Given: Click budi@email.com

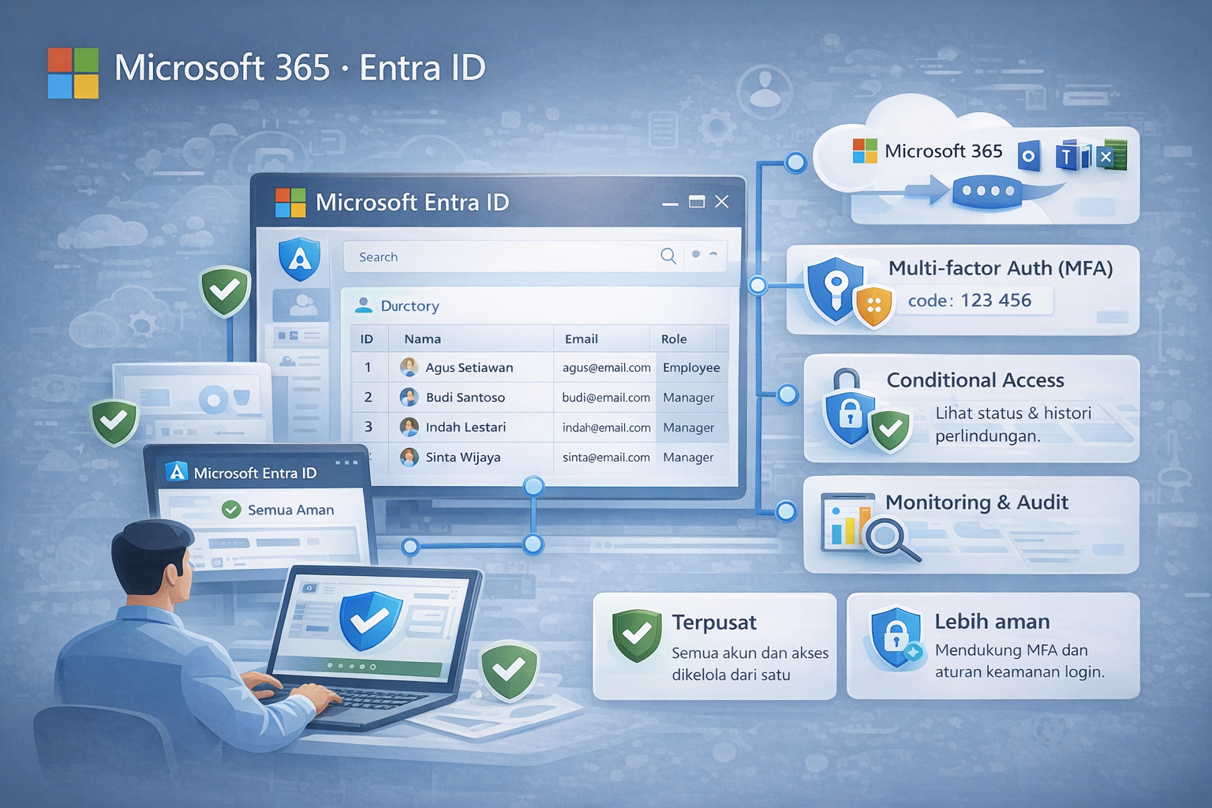Looking at the screenshot, I should pyautogui.click(x=606, y=398).
